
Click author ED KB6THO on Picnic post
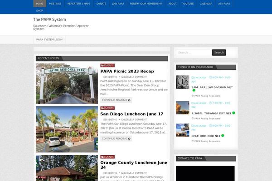tap(110, 77)
